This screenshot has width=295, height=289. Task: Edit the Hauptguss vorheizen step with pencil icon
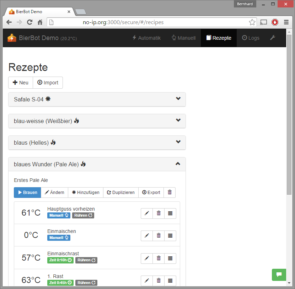coord(147,213)
